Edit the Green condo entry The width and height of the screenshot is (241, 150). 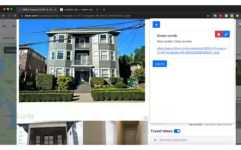[x=226, y=34]
